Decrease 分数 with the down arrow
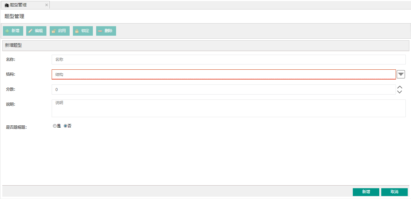The width and height of the screenshot is (411, 199). tap(400, 92)
